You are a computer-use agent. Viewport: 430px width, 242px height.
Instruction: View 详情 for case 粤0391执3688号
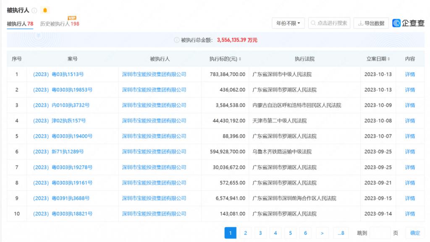pyautogui.click(x=410, y=198)
